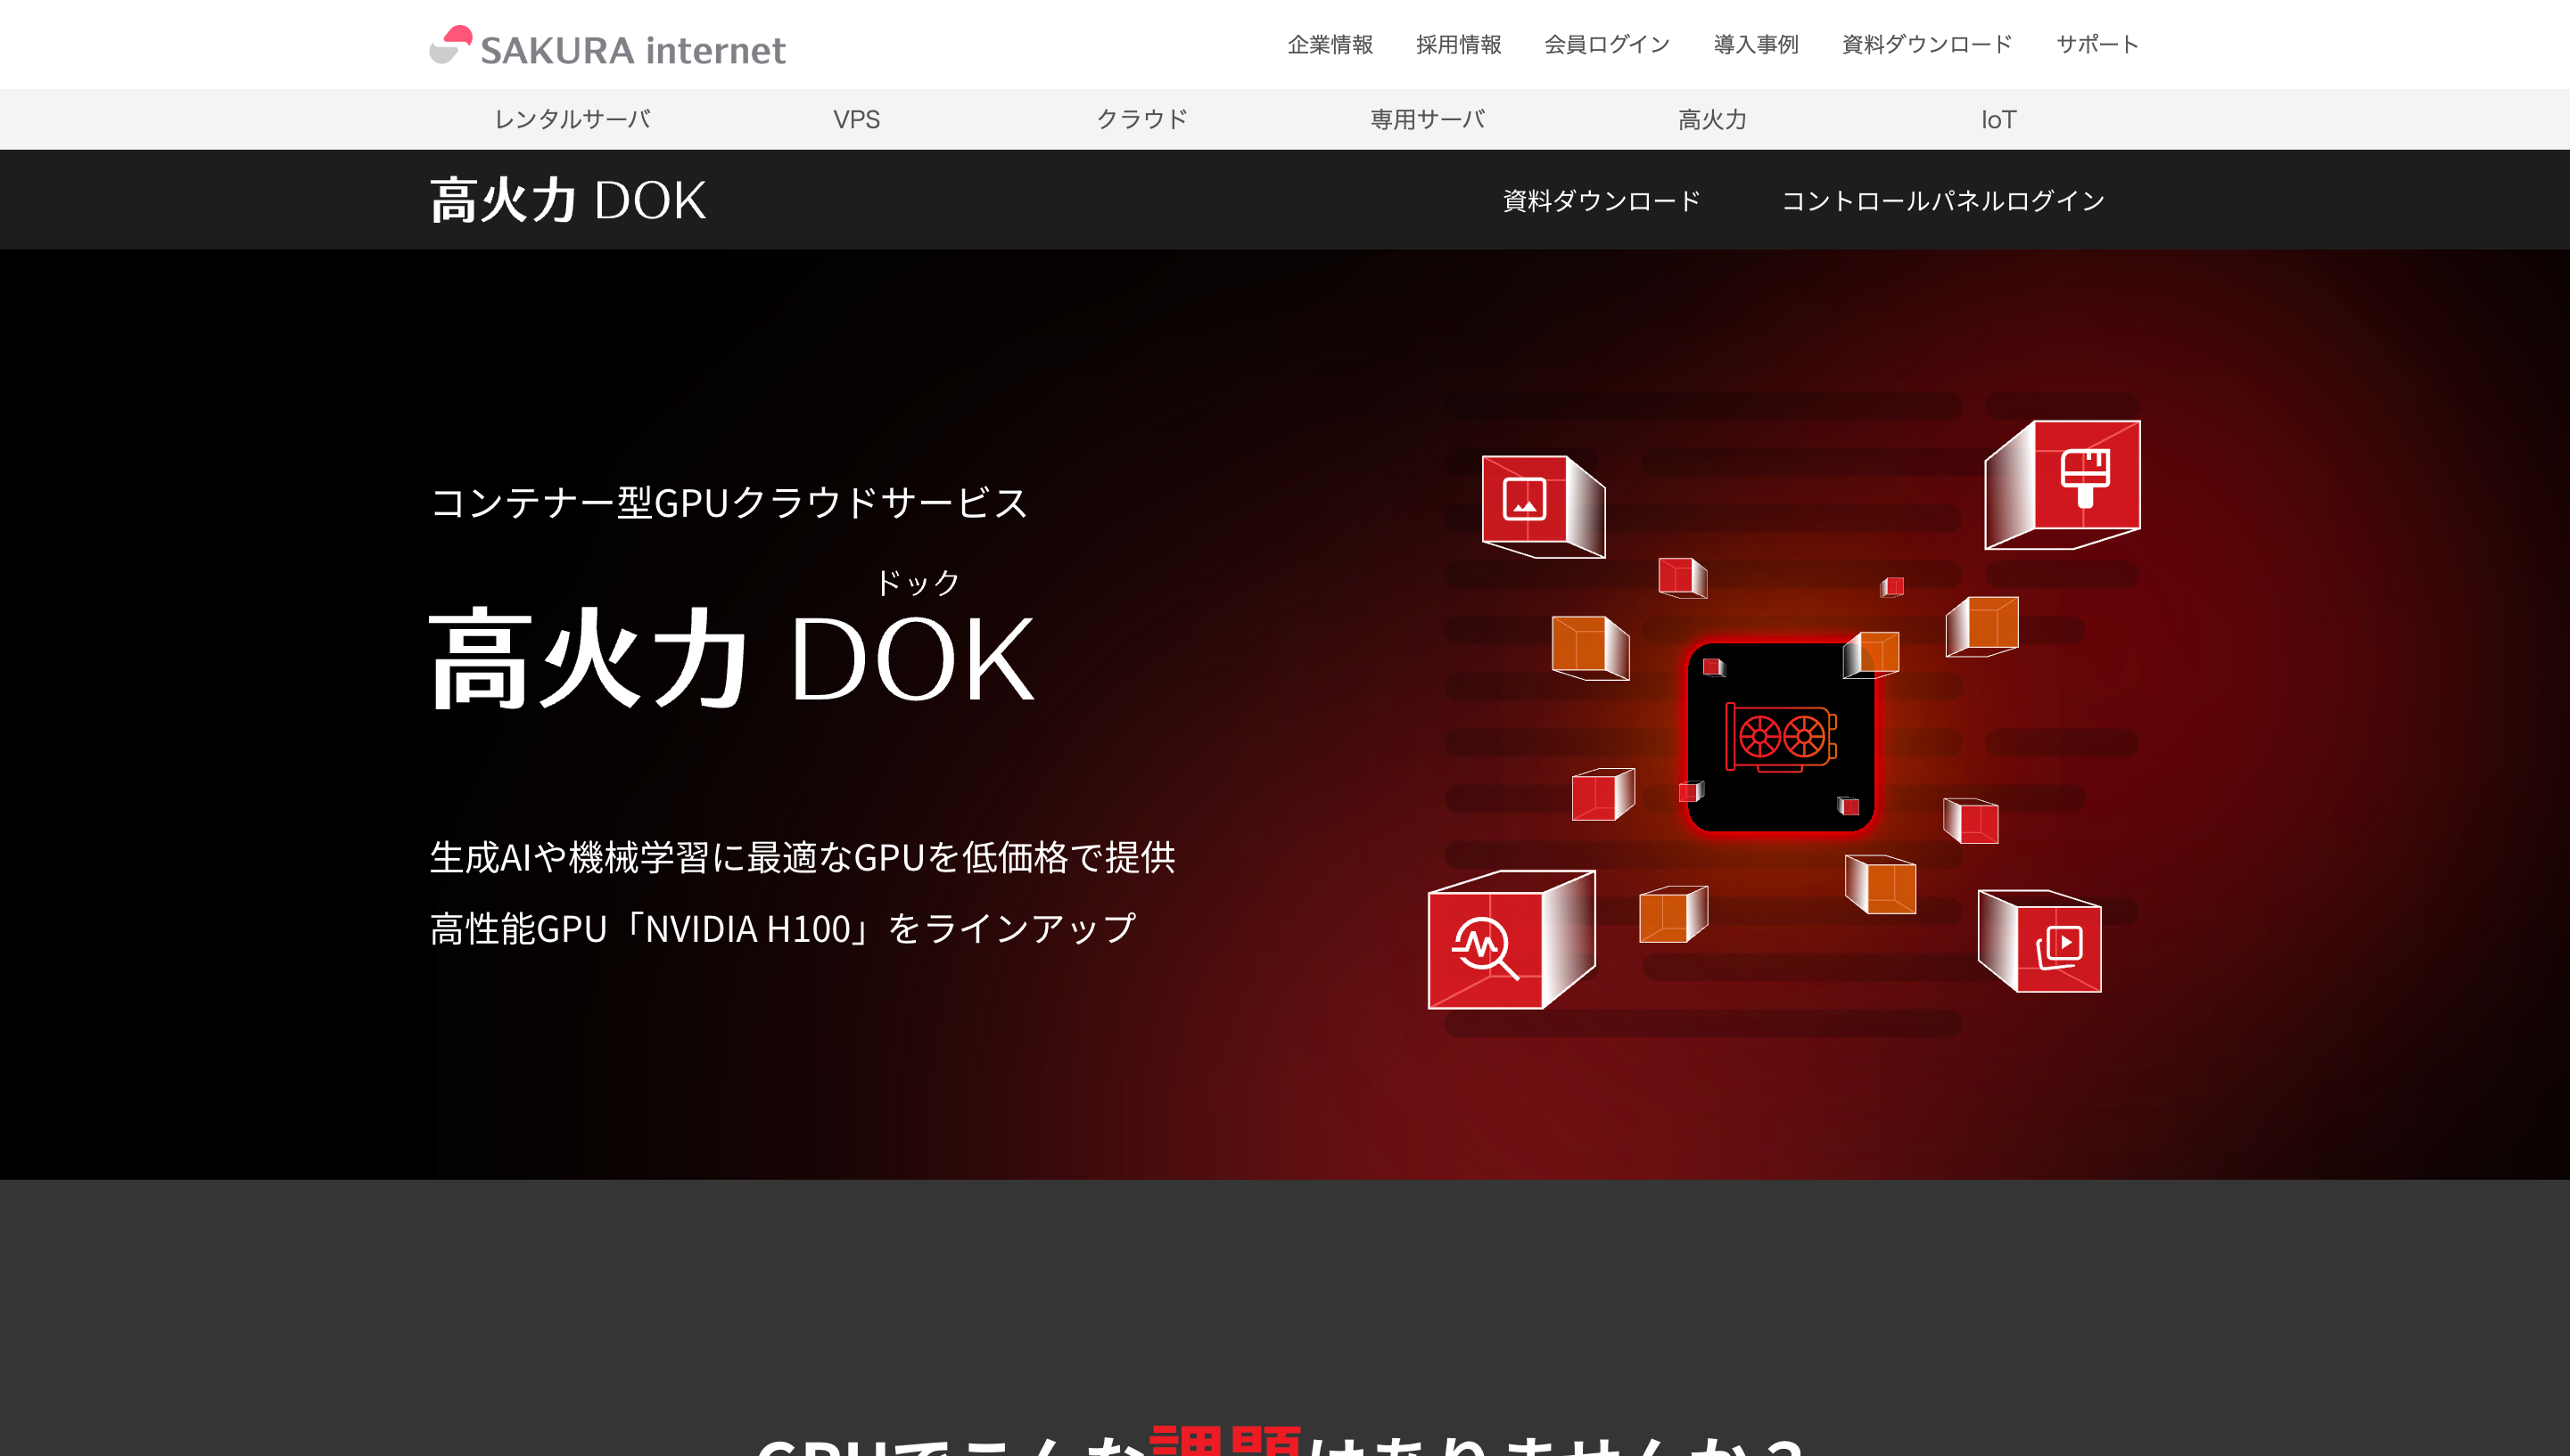Open サポート link in header
Image resolution: width=2570 pixels, height=1456 pixels.
(2096, 44)
